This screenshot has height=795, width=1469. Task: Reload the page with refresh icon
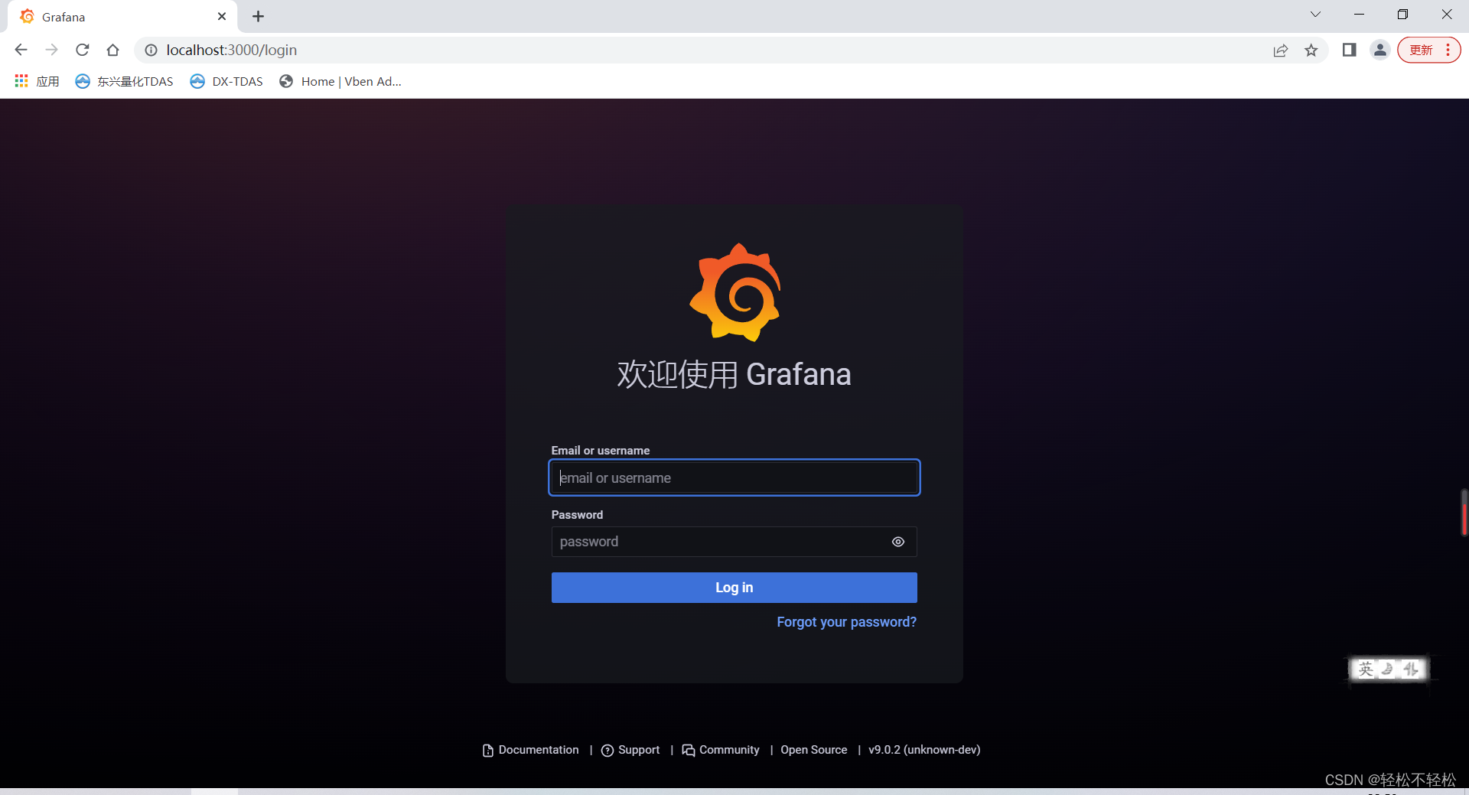[x=82, y=50]
